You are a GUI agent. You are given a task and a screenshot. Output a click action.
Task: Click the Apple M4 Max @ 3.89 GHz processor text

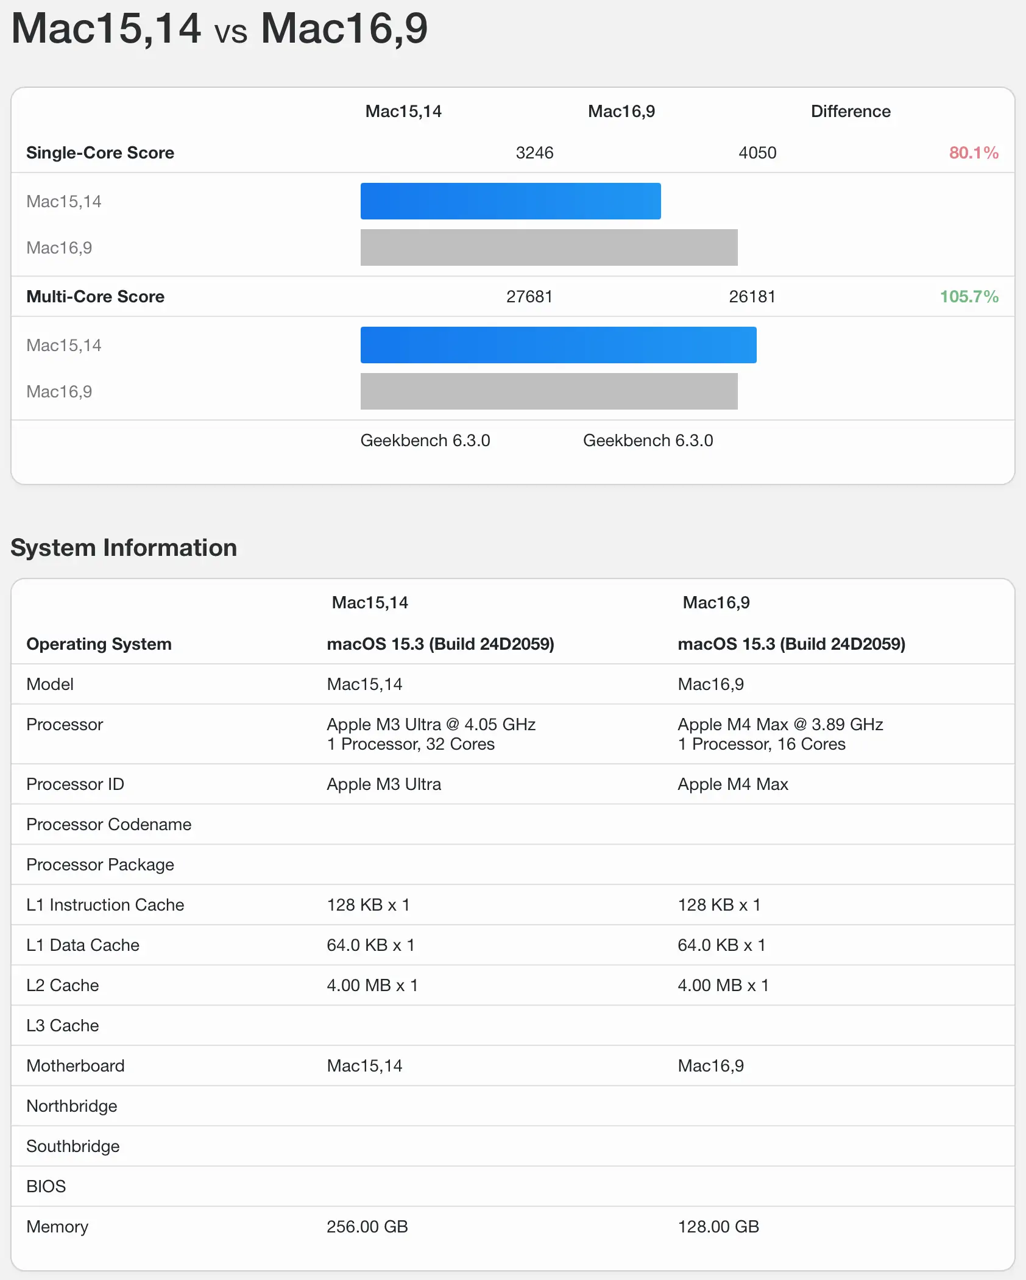pyautogui.click(x=780, y=724)
